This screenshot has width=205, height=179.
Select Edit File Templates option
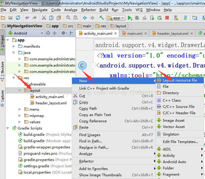click(180, 142)
